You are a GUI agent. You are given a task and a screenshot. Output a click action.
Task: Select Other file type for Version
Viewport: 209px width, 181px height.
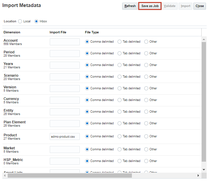(146, 88)
